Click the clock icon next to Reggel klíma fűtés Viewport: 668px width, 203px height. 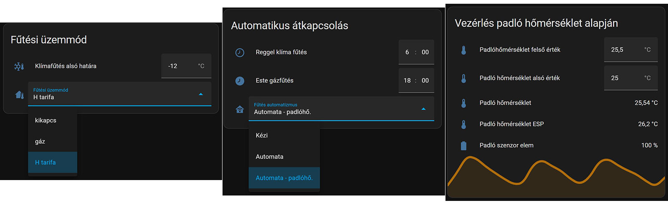click(240, 53)
